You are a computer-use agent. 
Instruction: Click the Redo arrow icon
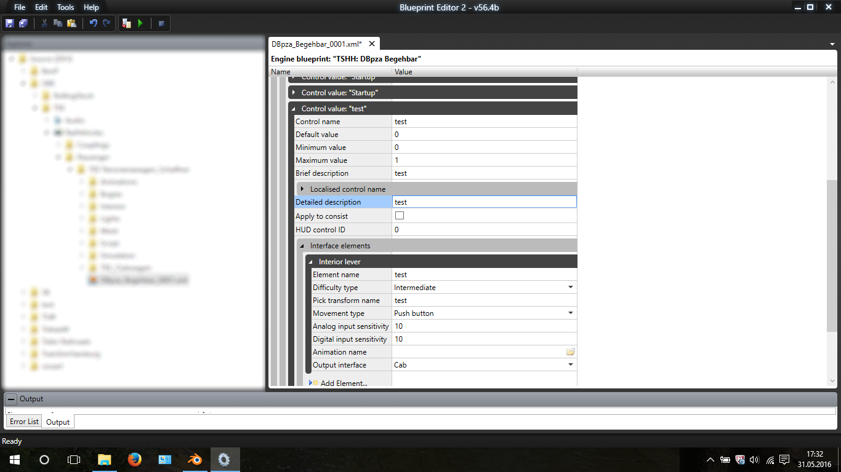107,23
